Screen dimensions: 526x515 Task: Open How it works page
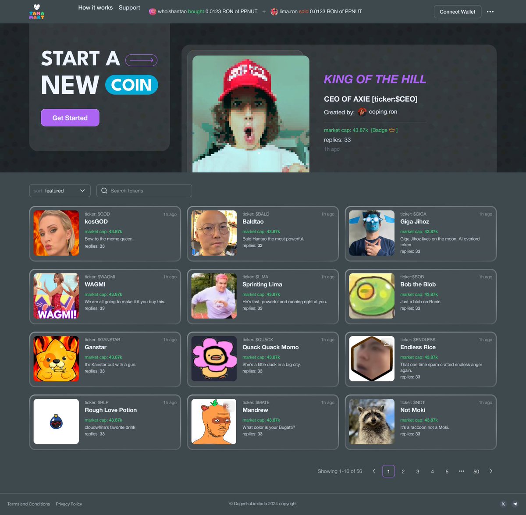(x=95, y=7)
